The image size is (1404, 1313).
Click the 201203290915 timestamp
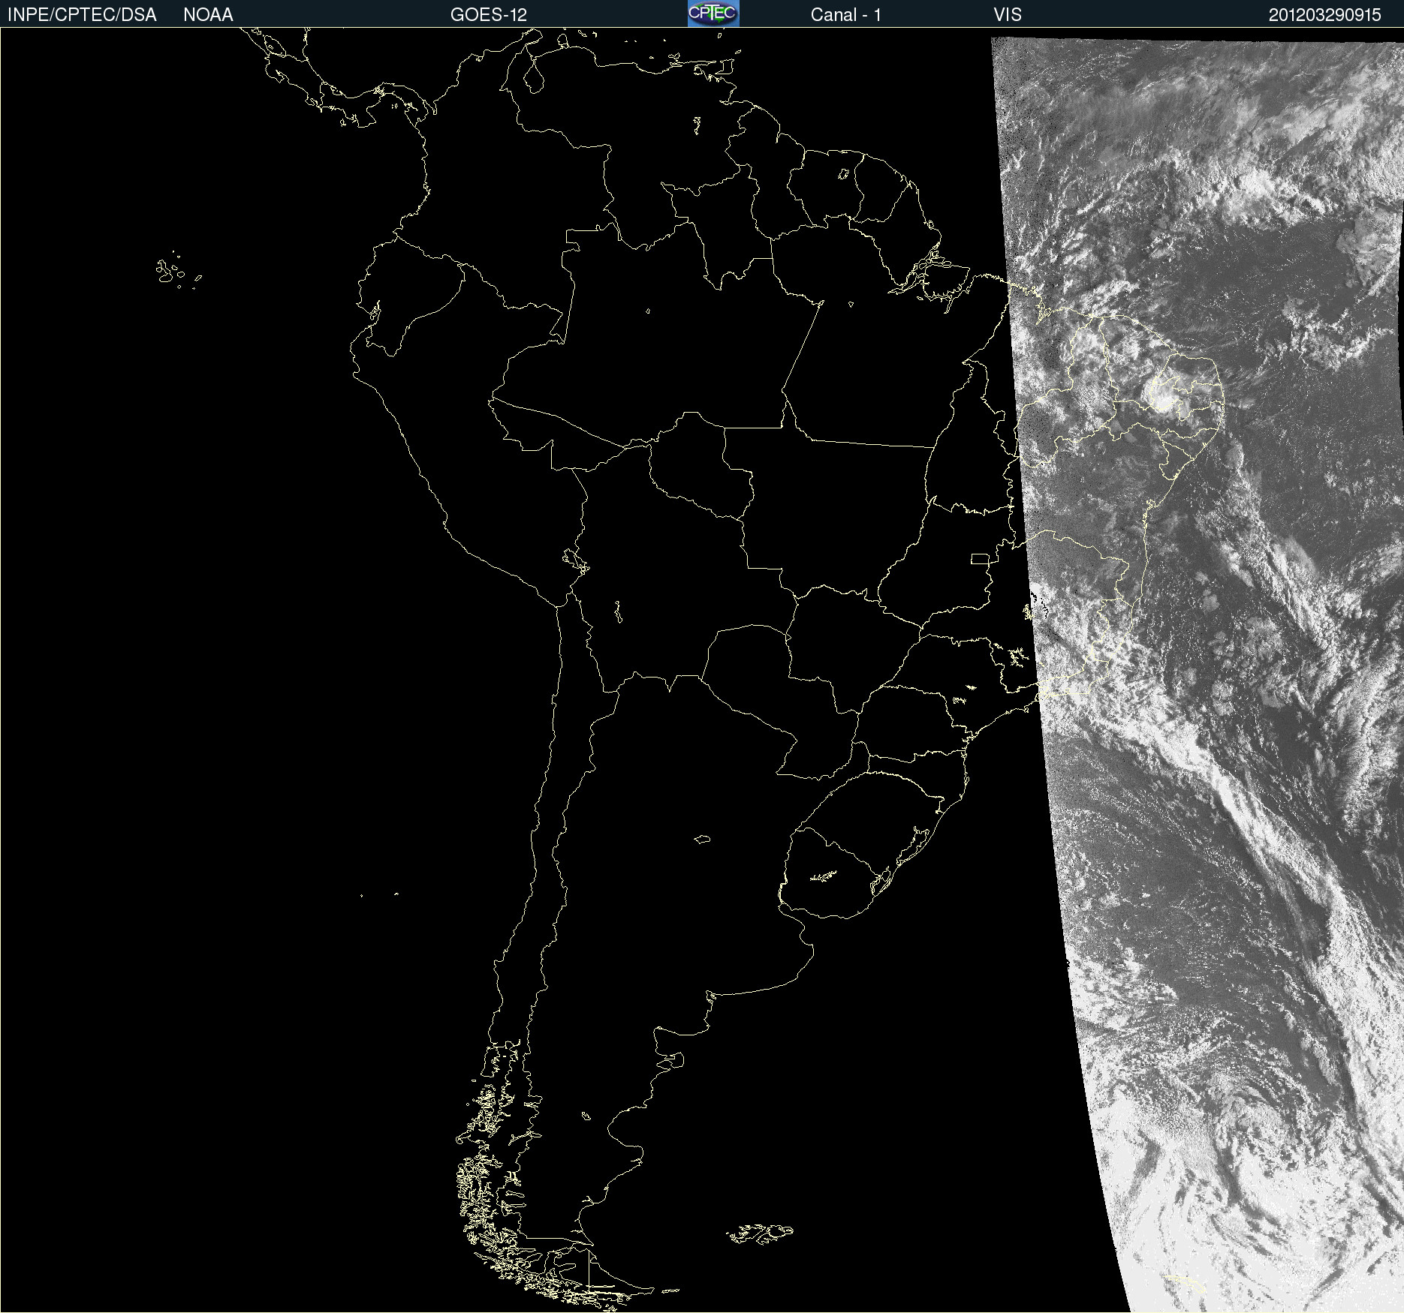click(1324, 15)
